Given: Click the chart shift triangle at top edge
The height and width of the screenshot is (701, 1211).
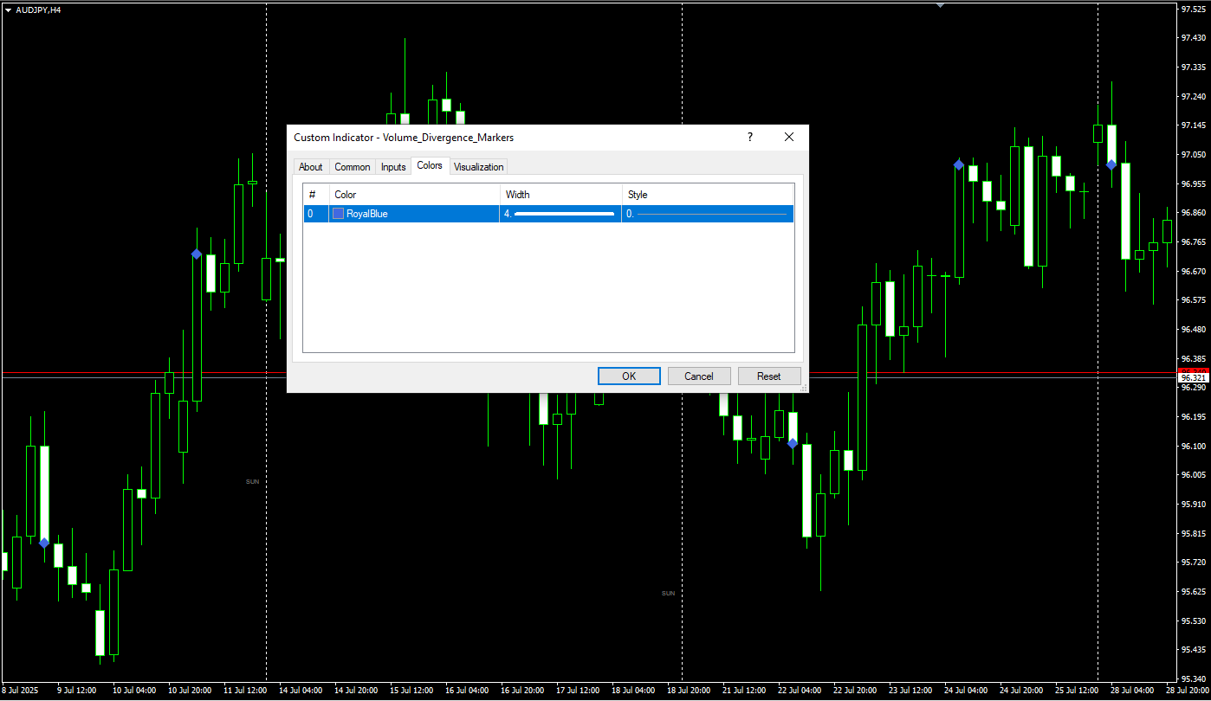Looking at the screenshot, I should tap(941, 5).
